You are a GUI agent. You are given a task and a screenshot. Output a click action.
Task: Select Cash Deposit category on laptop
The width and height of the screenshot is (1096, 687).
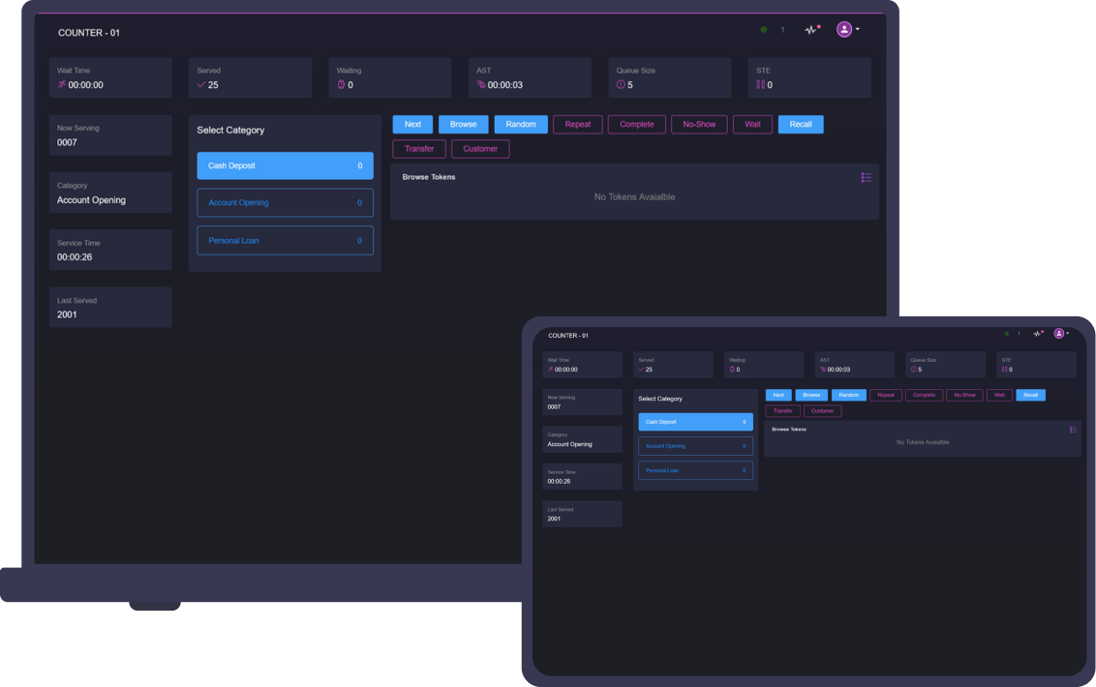286,165
